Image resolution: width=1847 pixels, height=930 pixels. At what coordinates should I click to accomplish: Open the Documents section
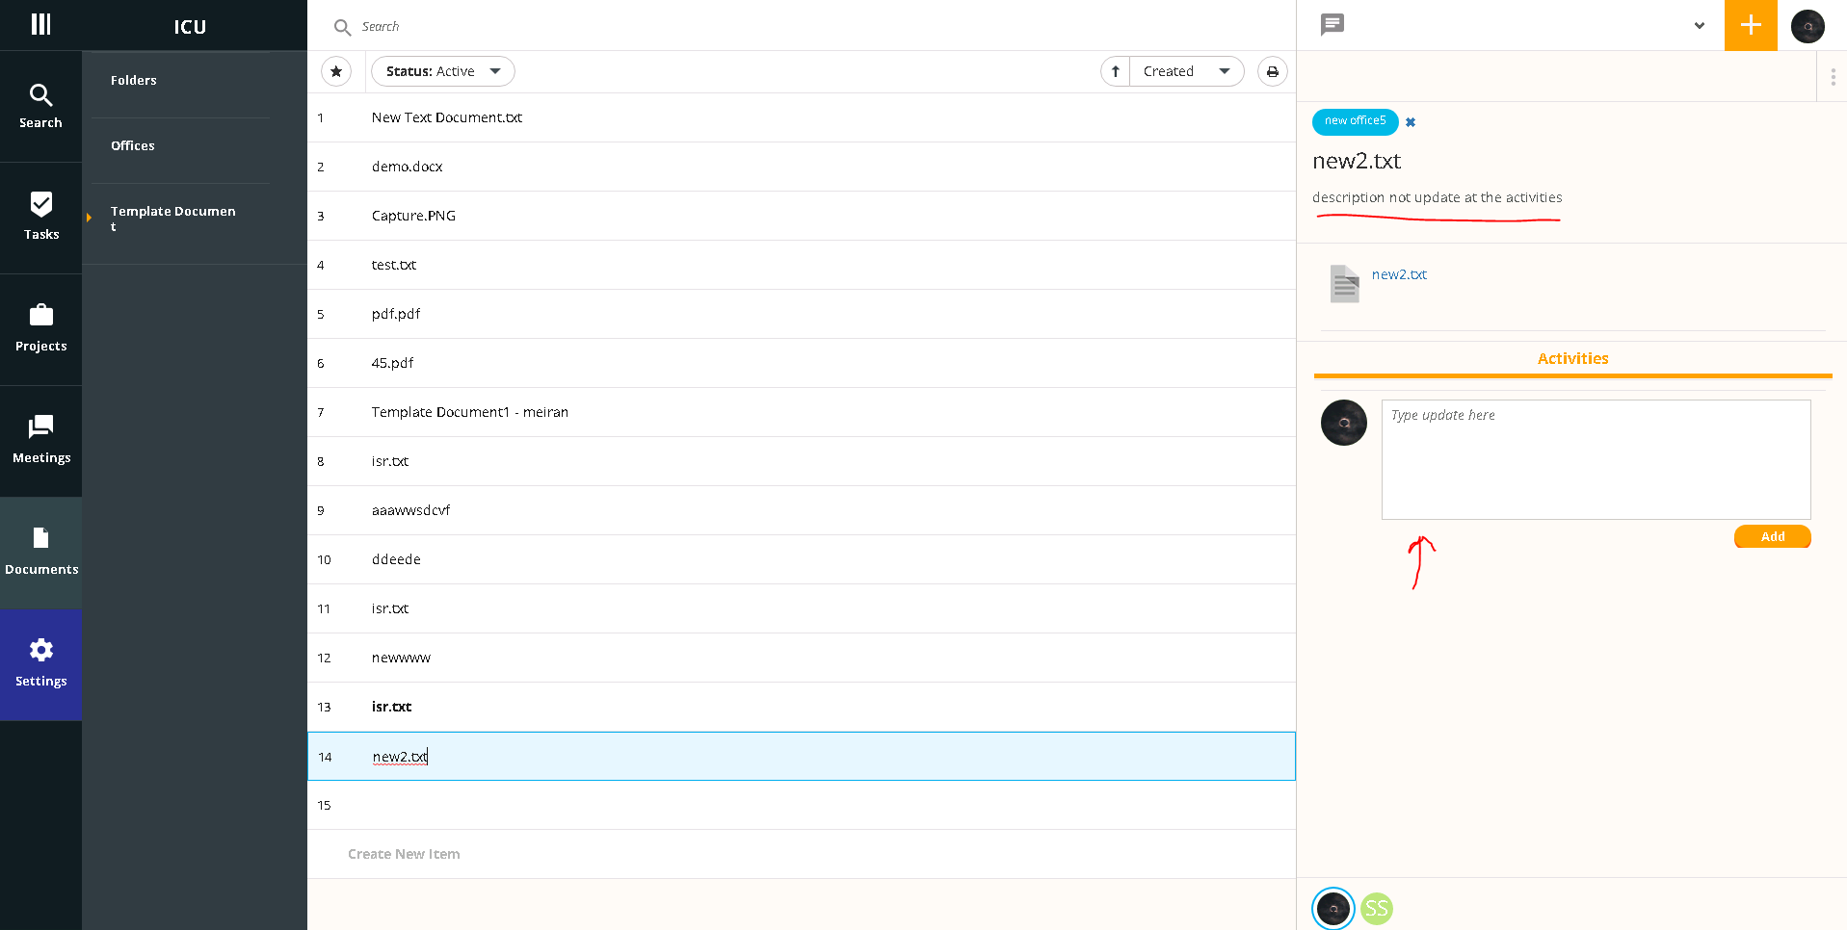tap(40, 552)
